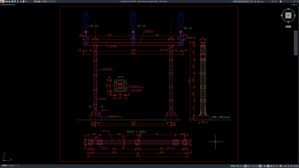Toggle Ortho mode in status bar
This screenshot has height=168, width=299.
point(245,166)
